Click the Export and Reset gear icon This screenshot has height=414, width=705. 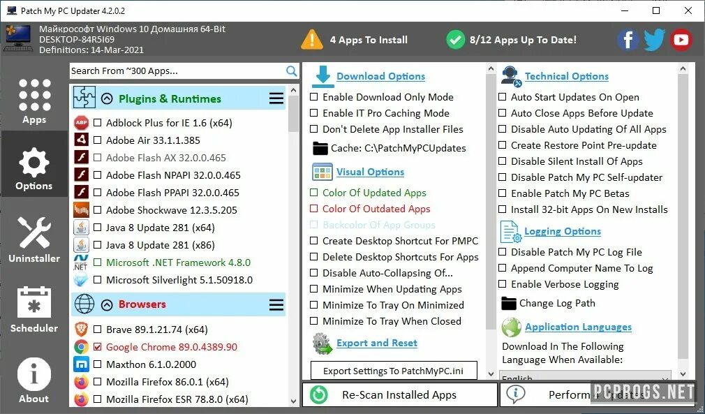[322, 343]
